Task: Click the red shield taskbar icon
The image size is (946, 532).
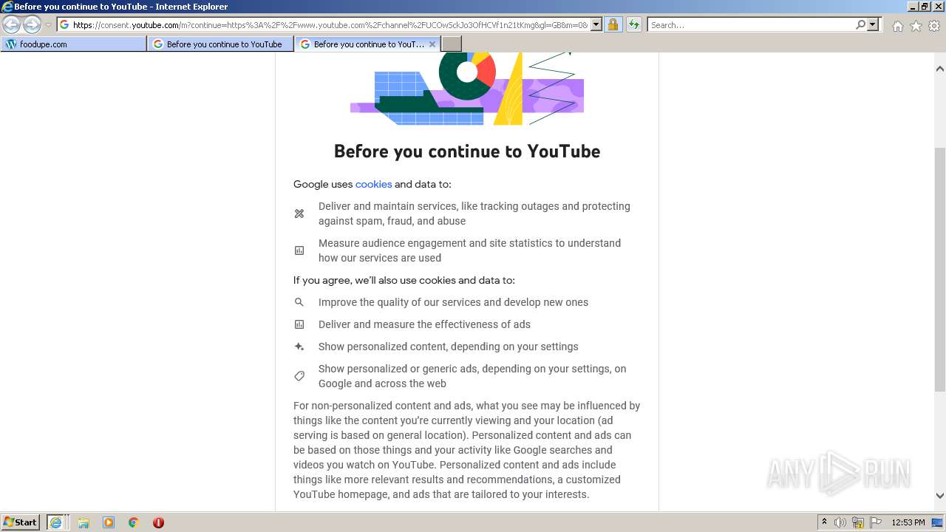Action: coord(158,522)
